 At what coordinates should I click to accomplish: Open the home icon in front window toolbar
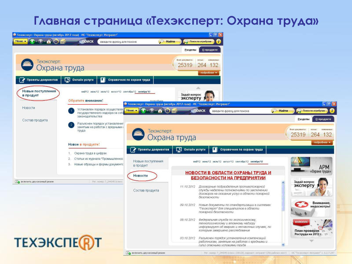pos(160,111)
